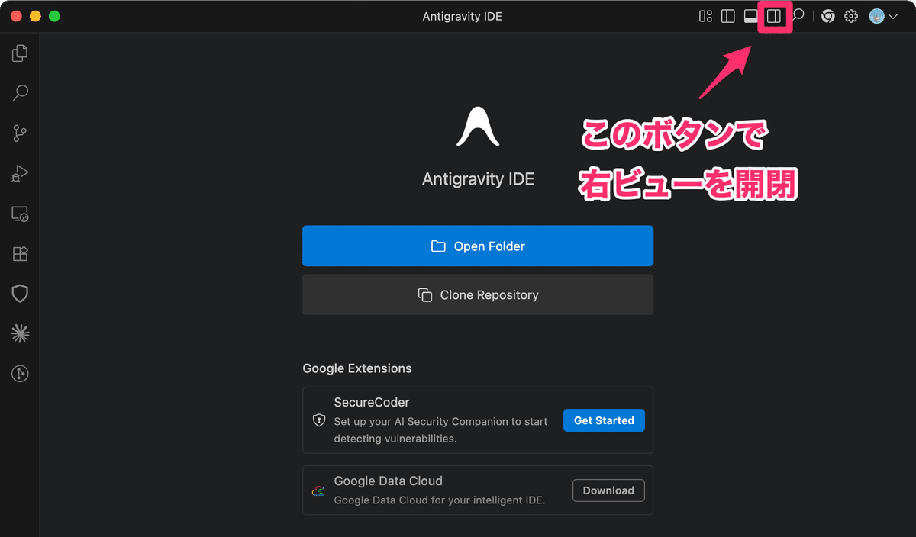Open the circular git graph icon in sidebar
The image size is (916, 537).
pyautogui.click(x=20, y=374)
